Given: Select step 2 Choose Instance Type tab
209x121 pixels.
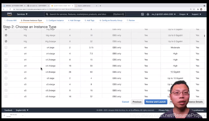Looking at the screenshot, I should [x=31, y=21].
